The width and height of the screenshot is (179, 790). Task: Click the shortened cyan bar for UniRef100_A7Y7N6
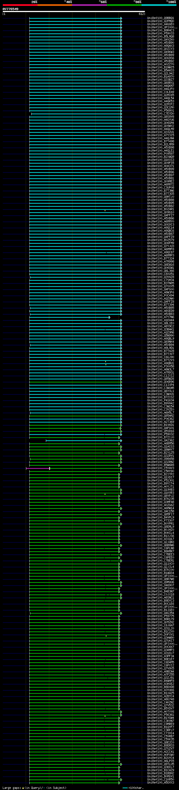pos(70,317)
